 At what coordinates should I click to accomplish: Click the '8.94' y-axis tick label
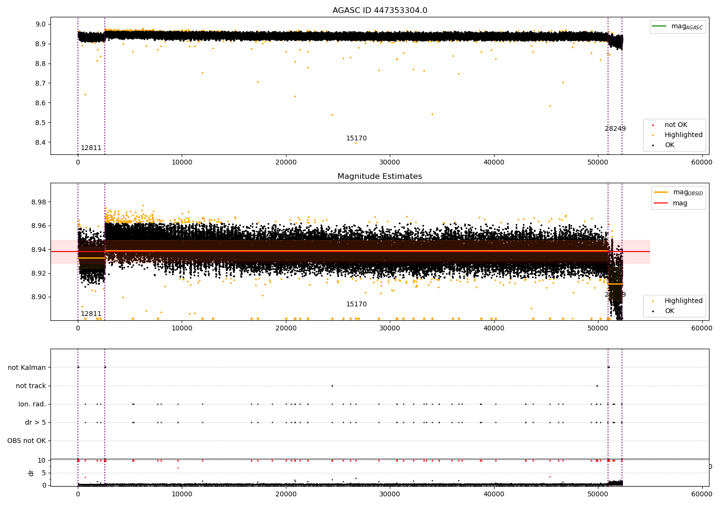[x=39, y=250]
